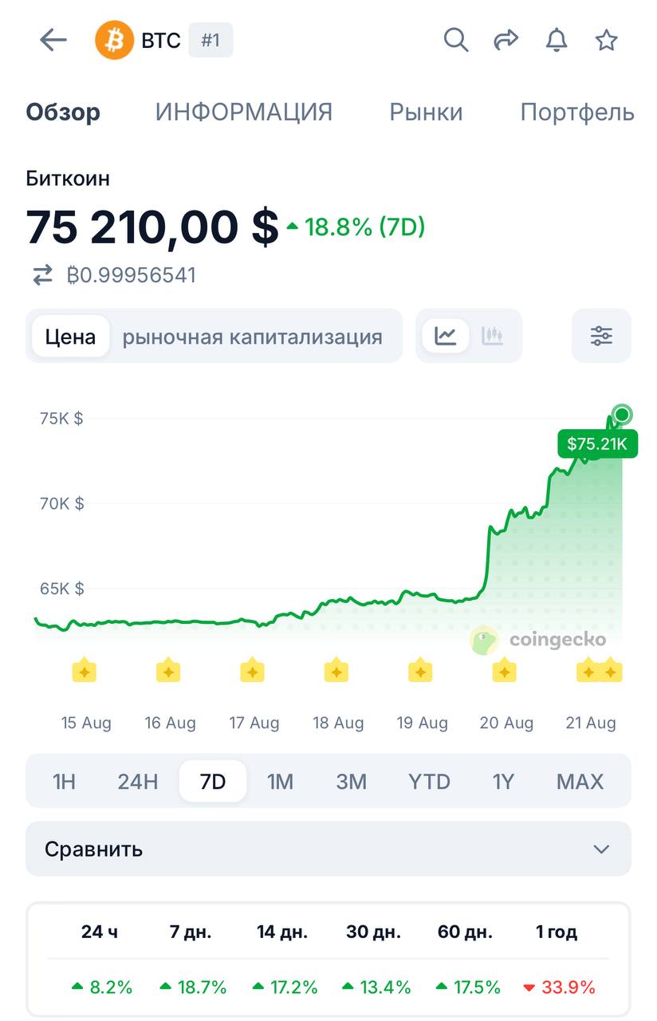657x1021 pixels.
Task: Toggle chart to рыночная капитализация
Action: 252,337
